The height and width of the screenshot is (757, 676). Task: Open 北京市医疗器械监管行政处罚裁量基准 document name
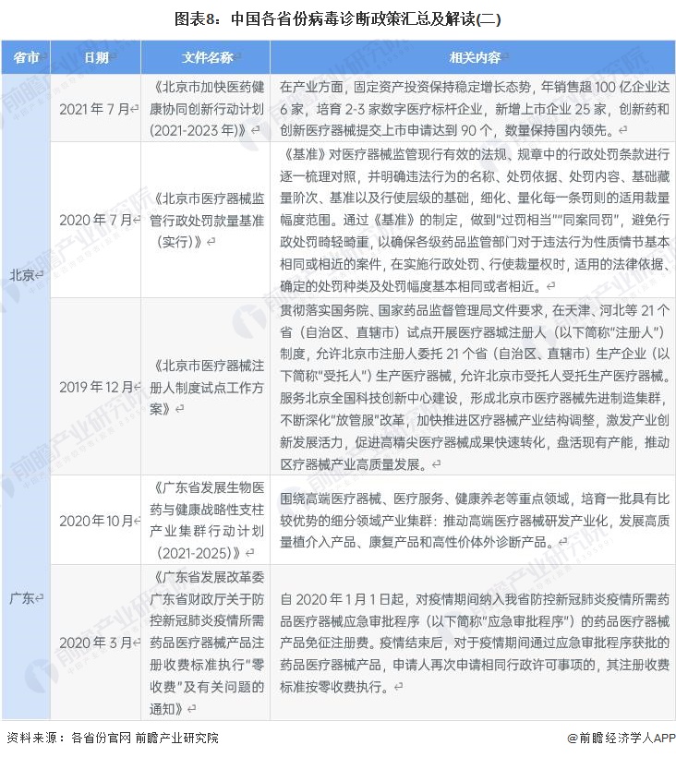(206, 220)
